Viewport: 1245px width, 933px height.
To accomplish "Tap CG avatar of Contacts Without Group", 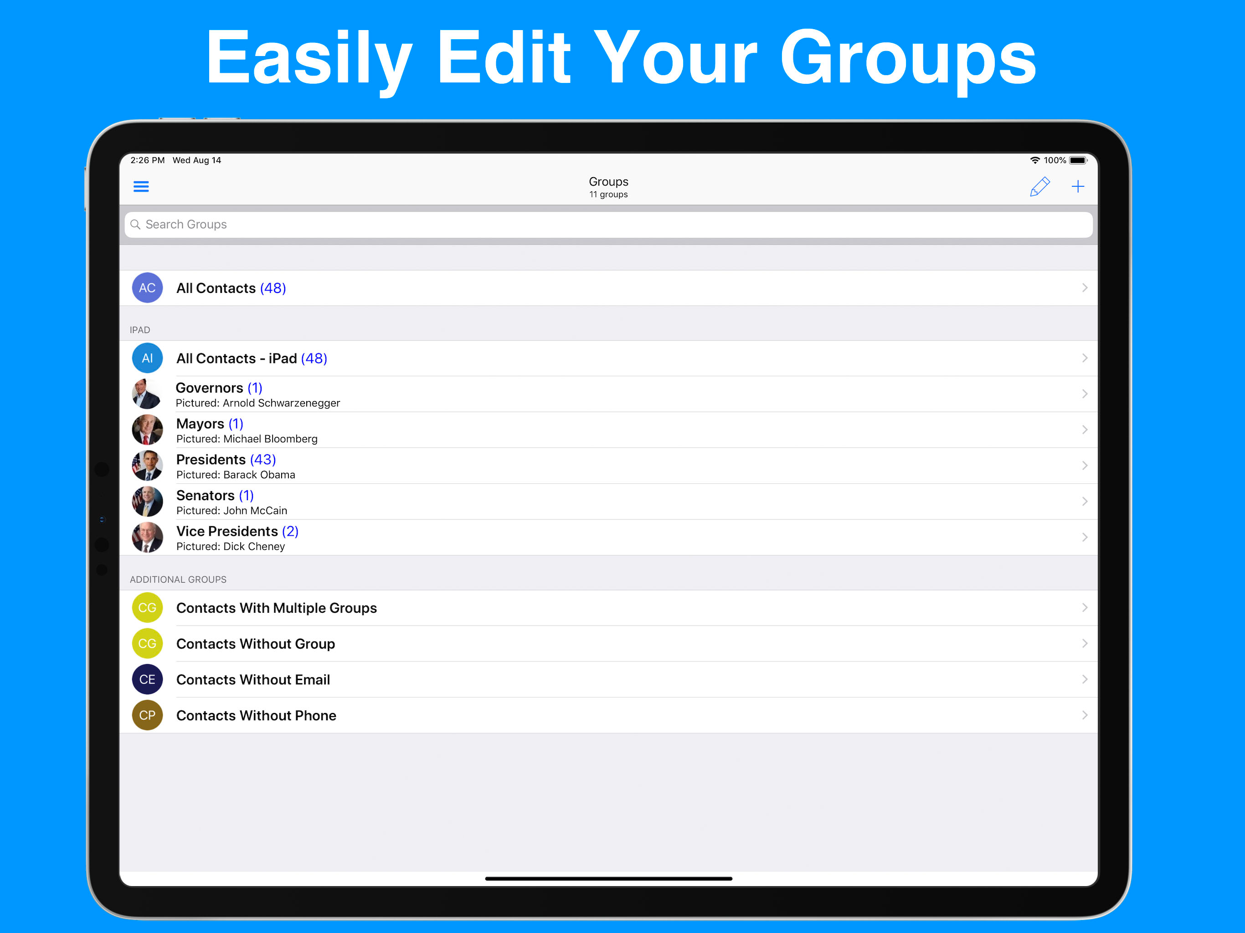I will [x=148, y=644].
